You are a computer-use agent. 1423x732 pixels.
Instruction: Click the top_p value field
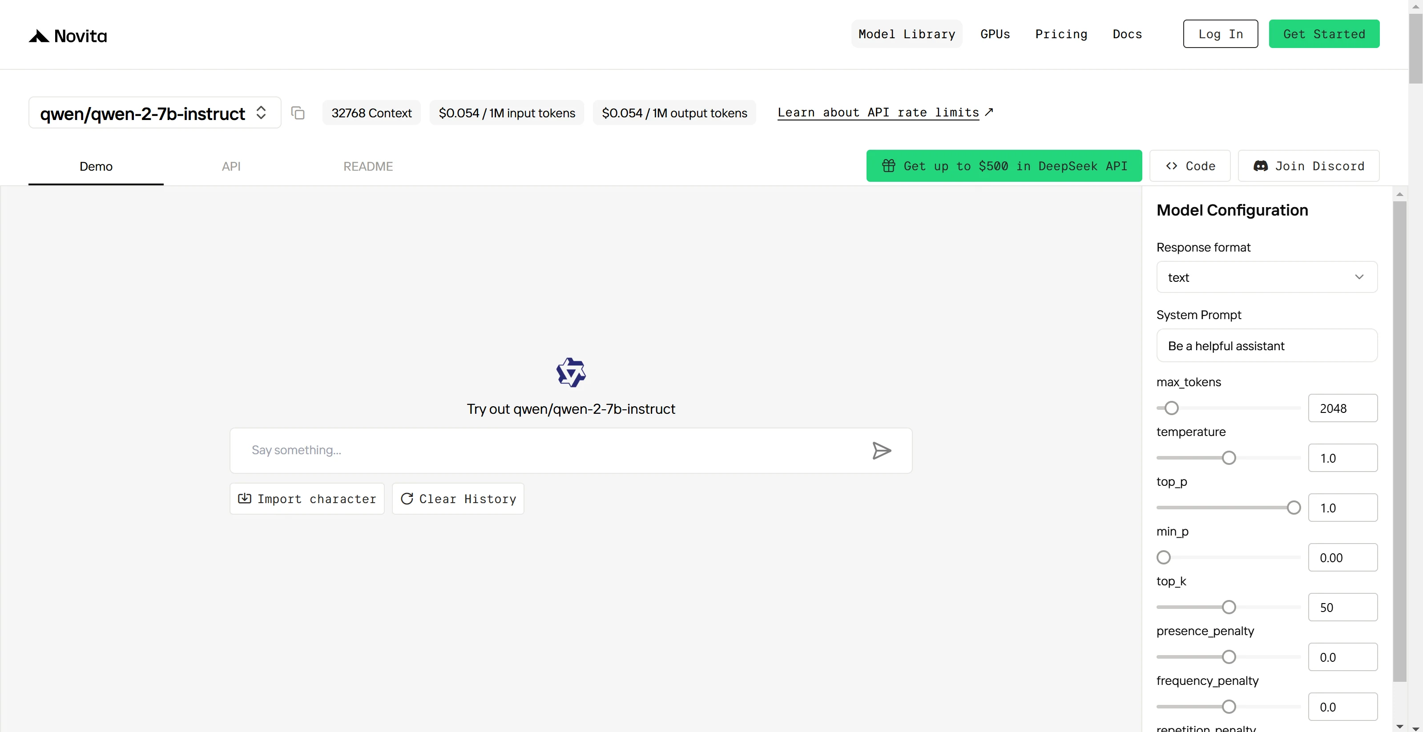pos(1342,507)
